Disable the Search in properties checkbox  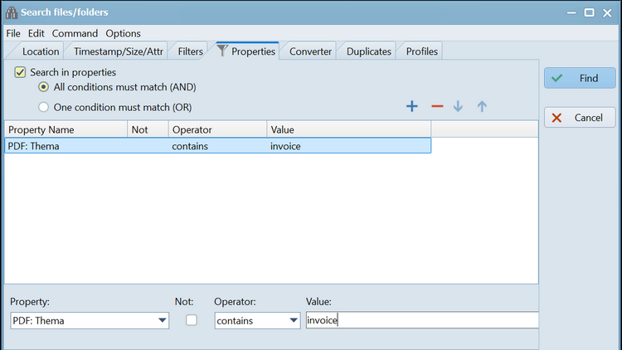21,73
